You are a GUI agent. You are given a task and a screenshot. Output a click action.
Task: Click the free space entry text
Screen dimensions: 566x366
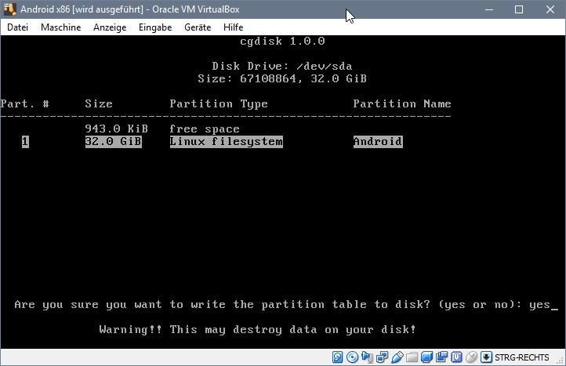[205, 129]
